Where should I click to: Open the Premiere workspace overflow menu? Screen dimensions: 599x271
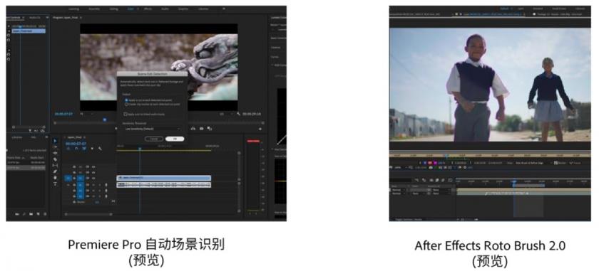224,9
